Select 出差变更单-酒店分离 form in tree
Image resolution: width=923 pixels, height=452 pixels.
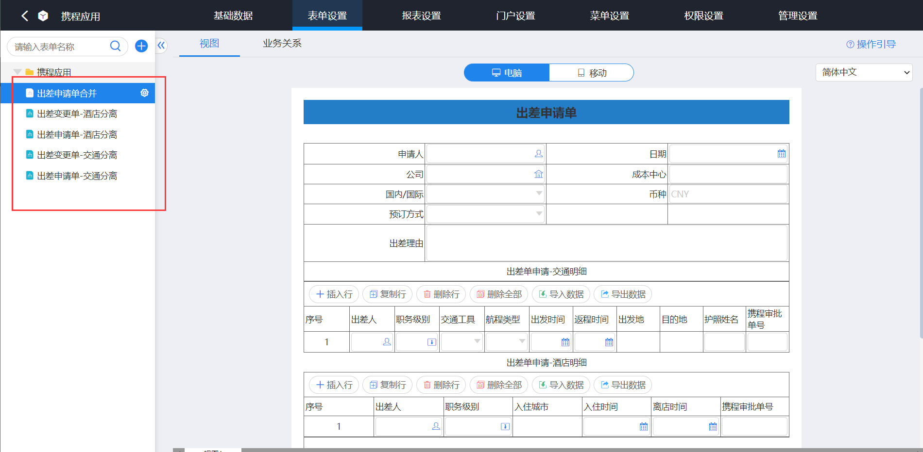click(77, 113)
